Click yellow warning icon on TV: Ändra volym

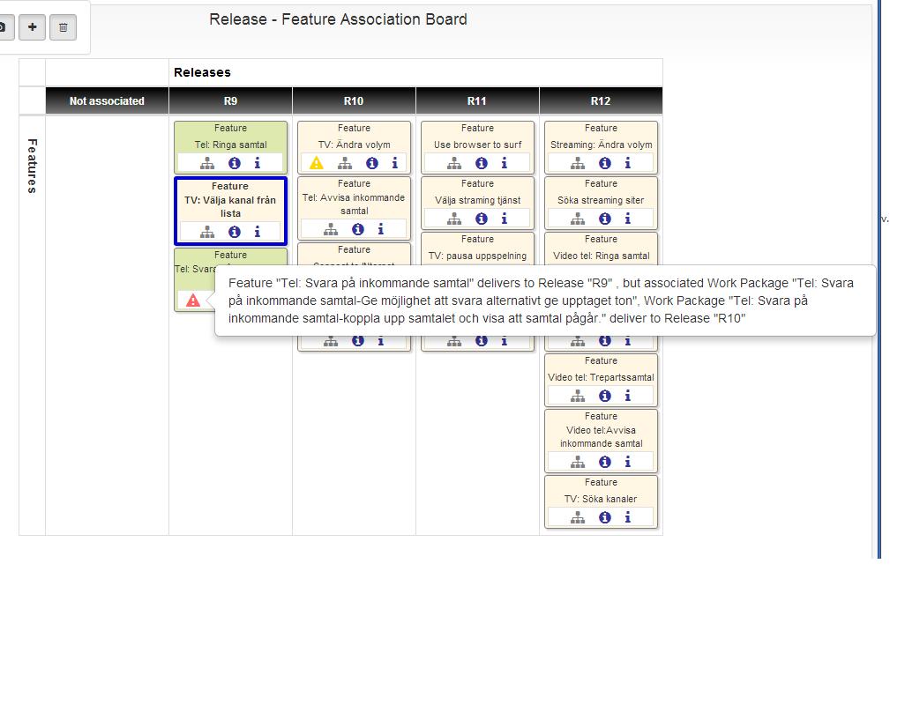(317, 163)
